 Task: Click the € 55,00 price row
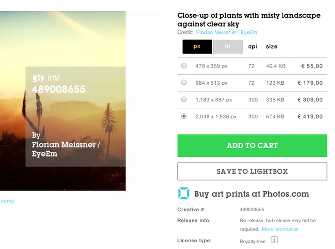coord(252,66)
